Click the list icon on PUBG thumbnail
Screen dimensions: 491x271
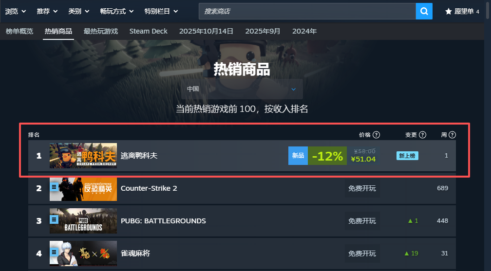click(54, 220)
